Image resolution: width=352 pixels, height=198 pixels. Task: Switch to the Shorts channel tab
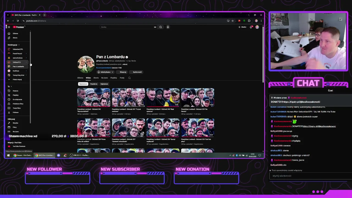tap(96, 78)
